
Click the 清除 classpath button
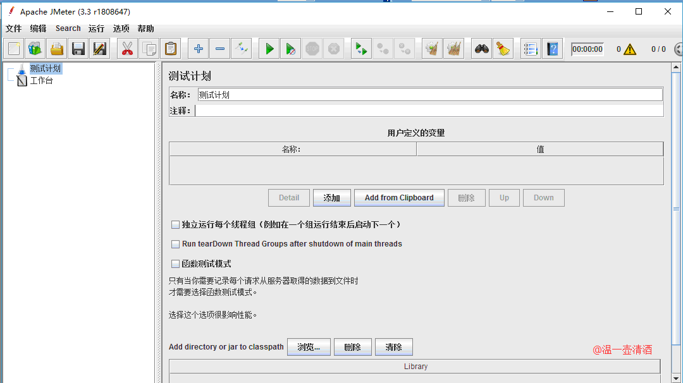[x=394, y=347]
